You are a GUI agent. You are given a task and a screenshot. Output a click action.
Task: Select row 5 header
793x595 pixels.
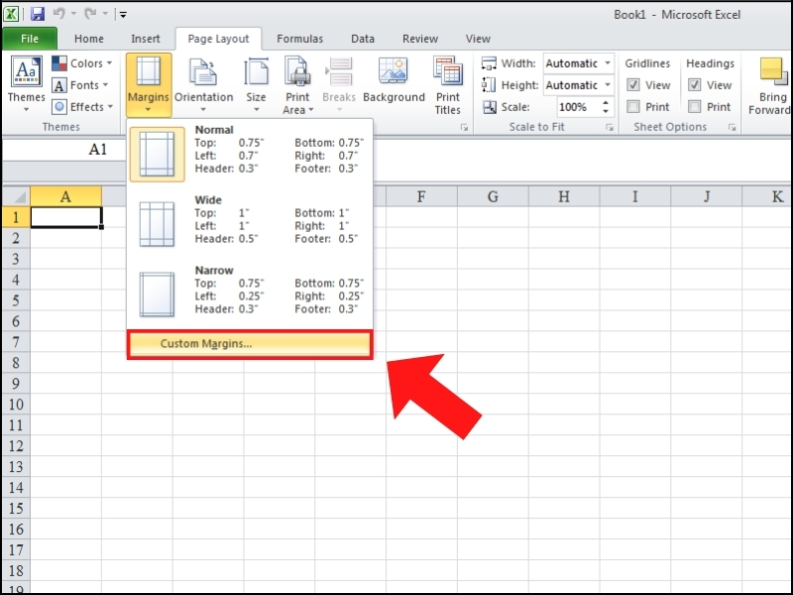[x=16, y=300]
